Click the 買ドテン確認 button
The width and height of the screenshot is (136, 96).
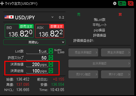click(x=116, y=74)
